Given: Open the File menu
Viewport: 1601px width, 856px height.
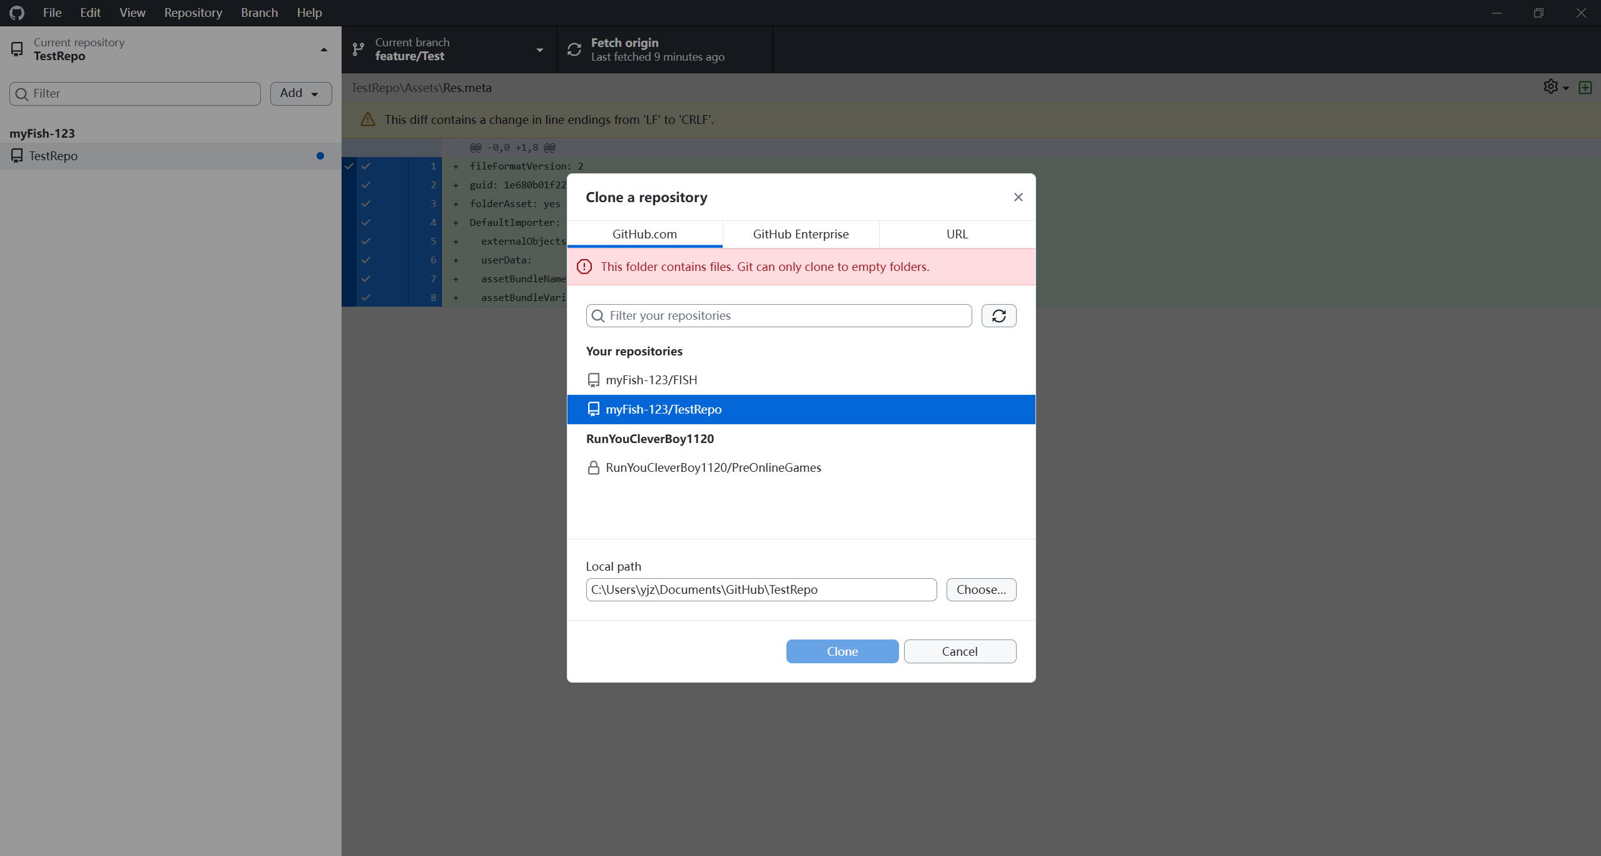Looking at the screenshot, I should [52, 13].
